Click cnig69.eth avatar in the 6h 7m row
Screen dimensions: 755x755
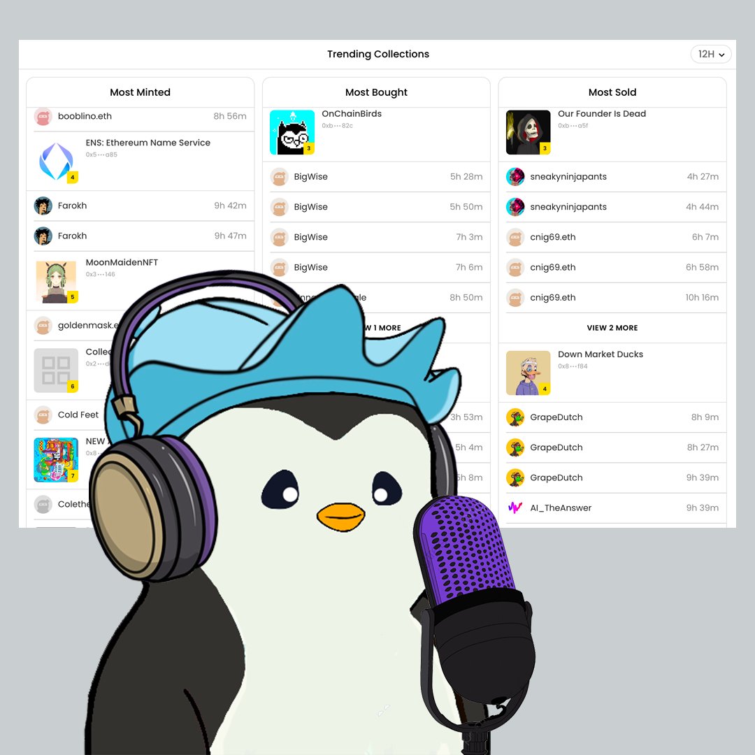(x=515, y=238)
